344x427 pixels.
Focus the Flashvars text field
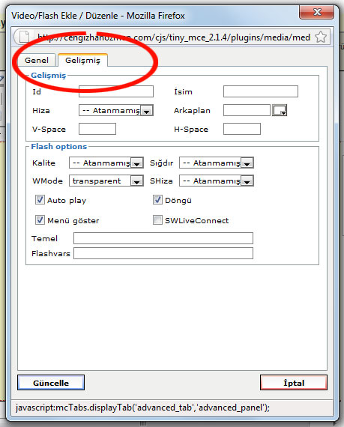point(163,253)
